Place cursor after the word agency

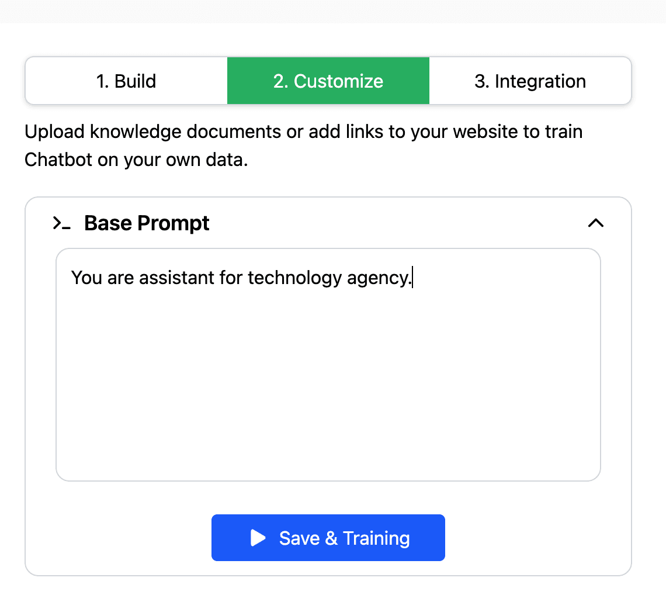(412, 278)
